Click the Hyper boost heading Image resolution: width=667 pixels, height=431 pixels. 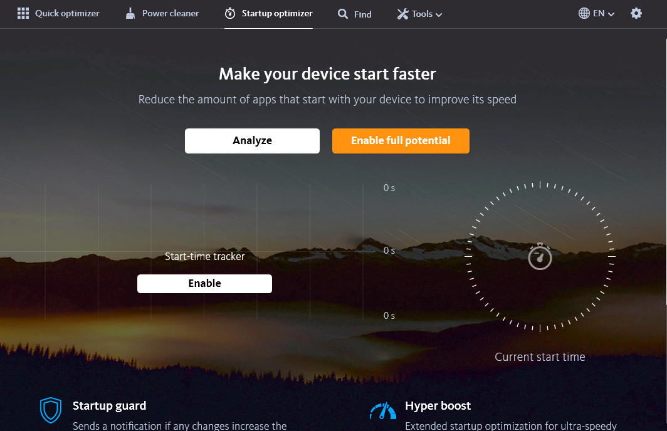click(x=438, y=406)
